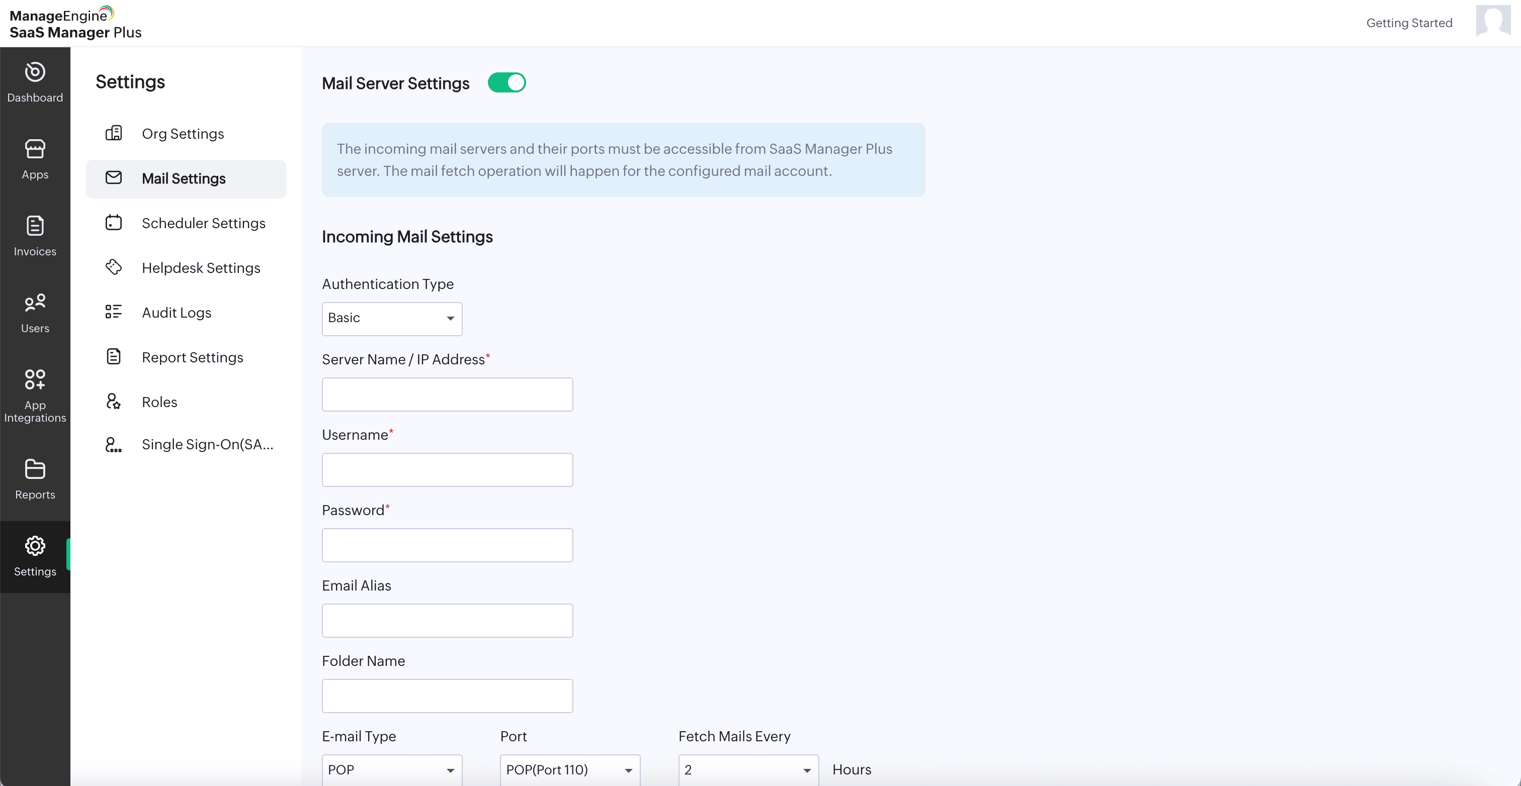Switch to Scheduler Settings

click(204, 224)
